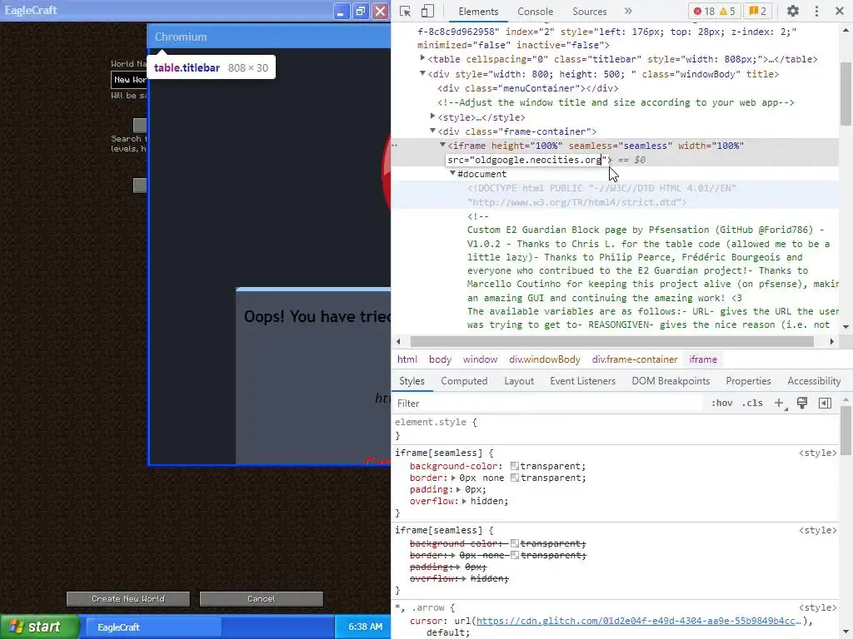Image resolution: width=853 pixels, height=639 pixels.
Task: Select the html breadcrumb
Action: click(407, 359)
